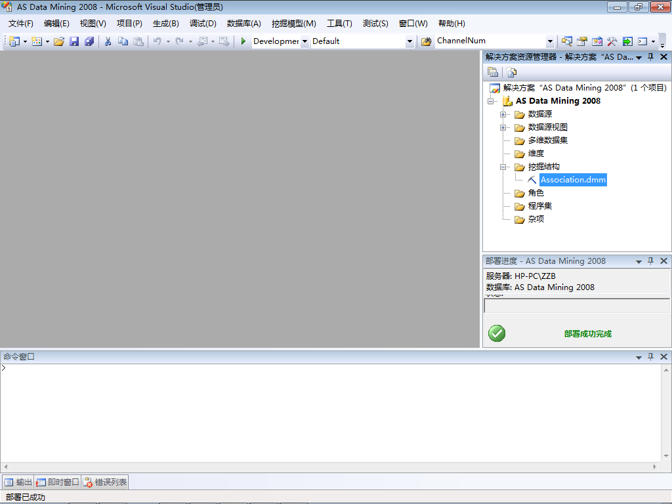Viewport: 672px width, 504px height.
Task: Click the Find in Files binoculars icon
Action: (x=426, y=41)
